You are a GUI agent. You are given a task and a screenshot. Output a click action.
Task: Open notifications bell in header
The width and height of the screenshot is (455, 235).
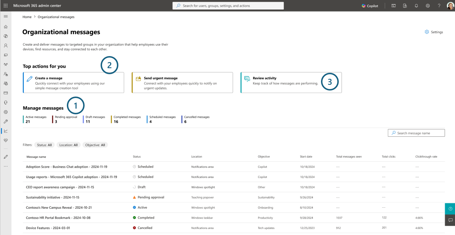pyautogui.click(x=416, y=6)
